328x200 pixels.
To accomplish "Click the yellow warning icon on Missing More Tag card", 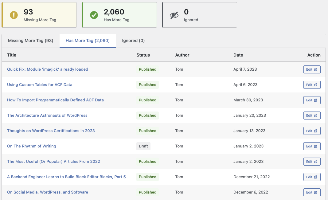I will [14, 15].
